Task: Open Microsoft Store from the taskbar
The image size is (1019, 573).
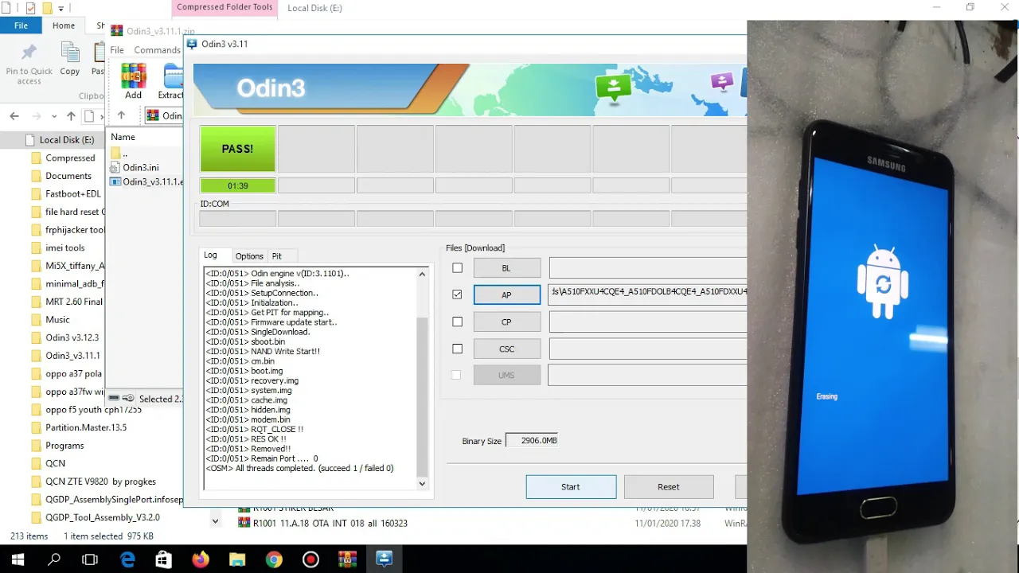Action: click(164, 559)
